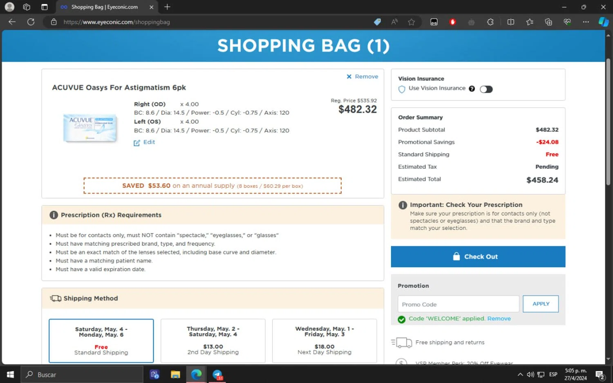Click the blue X icon next to Remove
Image resolution: width=613 pixels, height=383 pixels.
tap(349, 76)
